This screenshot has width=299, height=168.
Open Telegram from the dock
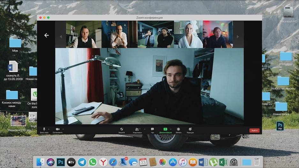(82, 162)
